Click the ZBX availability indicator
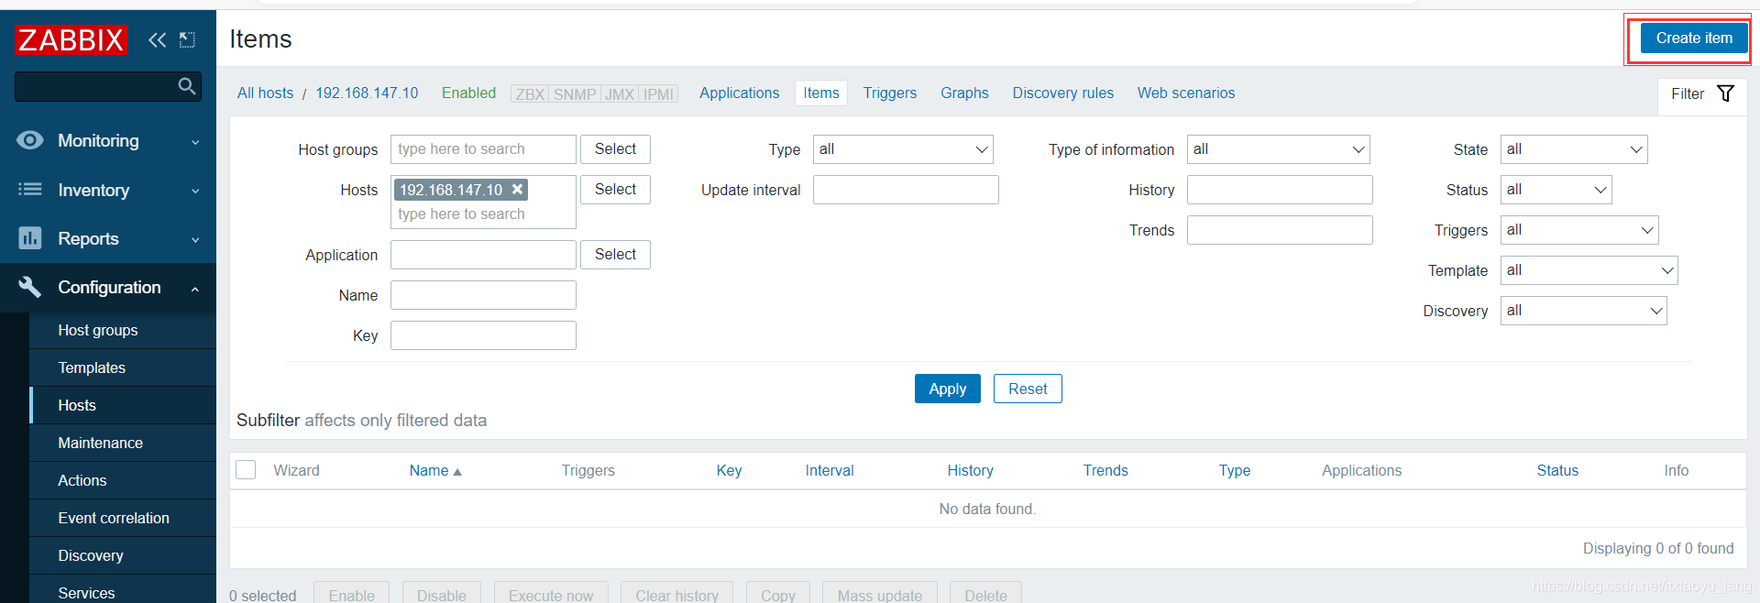This screenshot has height=603, width=1760. (x=530, y=93)
